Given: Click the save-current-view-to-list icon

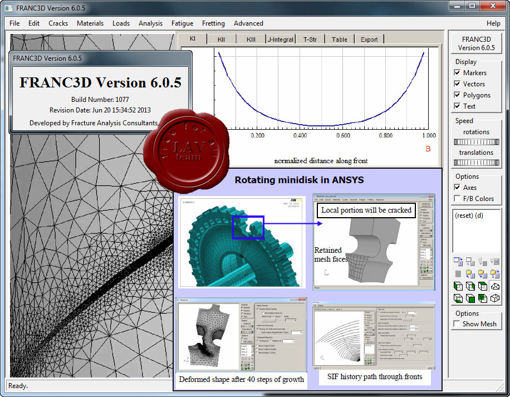Looking at the screenshot, I should click(x=458, y=262).
